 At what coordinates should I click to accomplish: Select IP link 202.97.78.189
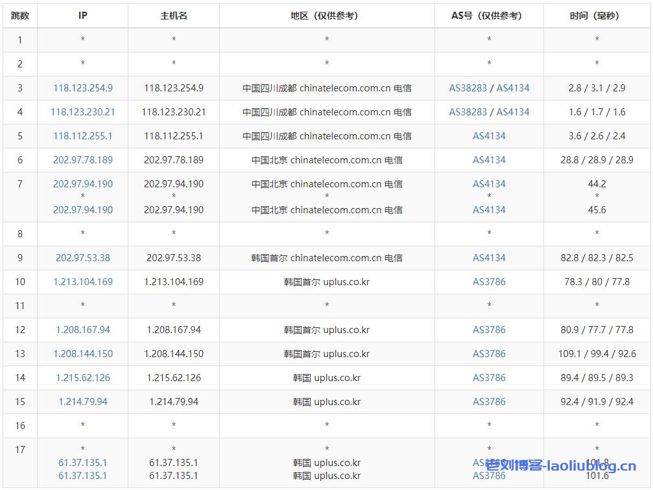83,160
